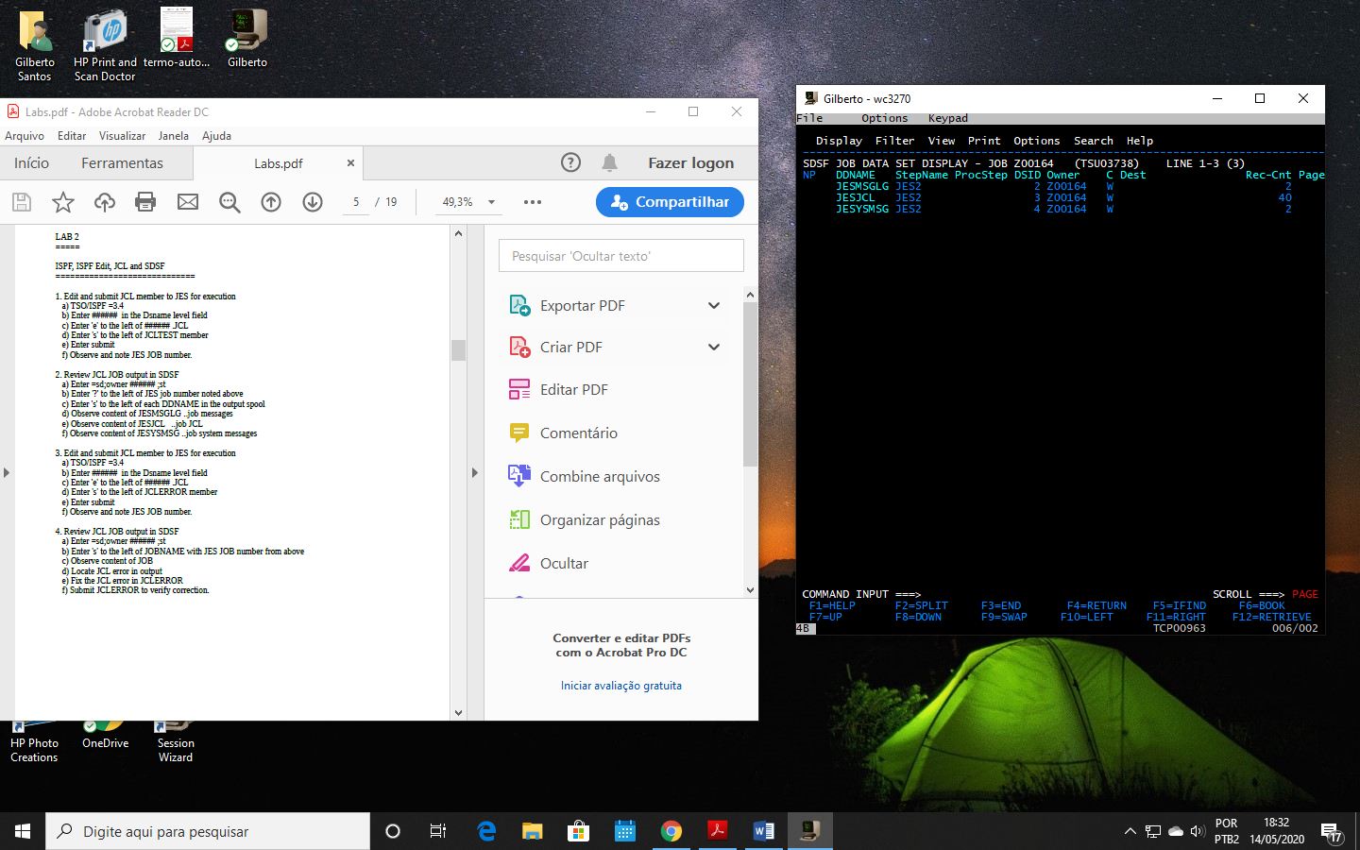Open the Ajuda menu in Acrobat
This screenshot has width=1360, height=850.
point(216,136)
